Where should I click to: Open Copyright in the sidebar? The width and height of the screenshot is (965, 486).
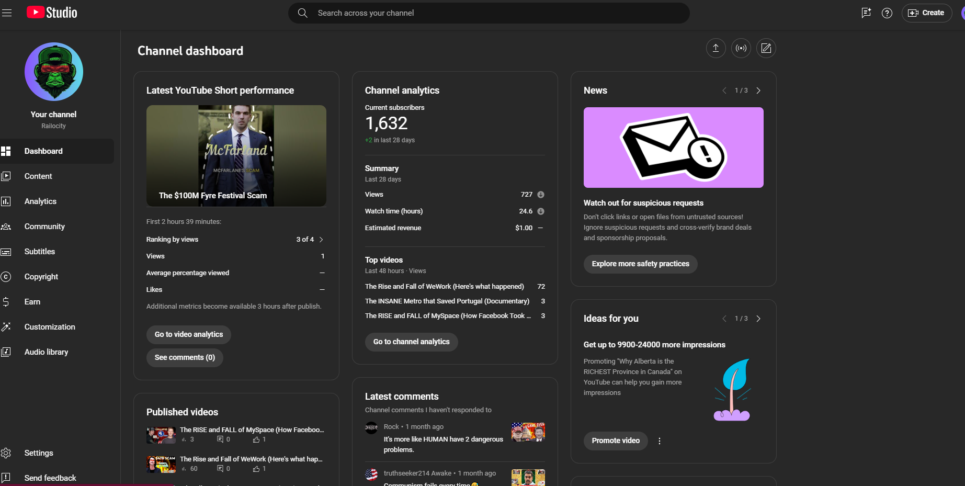coord(56,277)
